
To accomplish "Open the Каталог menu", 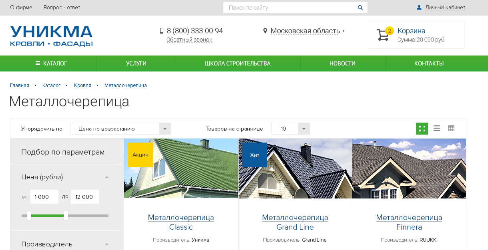I will [51, 63].
